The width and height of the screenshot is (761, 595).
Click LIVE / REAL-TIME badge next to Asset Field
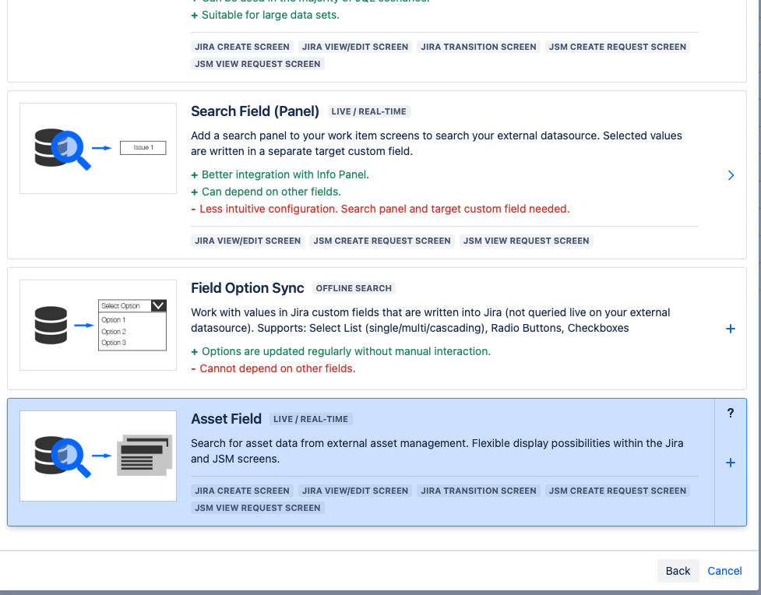(311, 419)
